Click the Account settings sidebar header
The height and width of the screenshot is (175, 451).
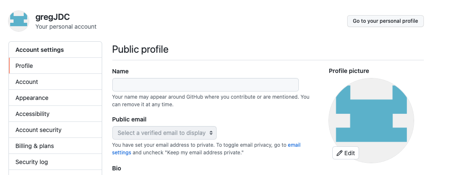[x=39, y=50]
